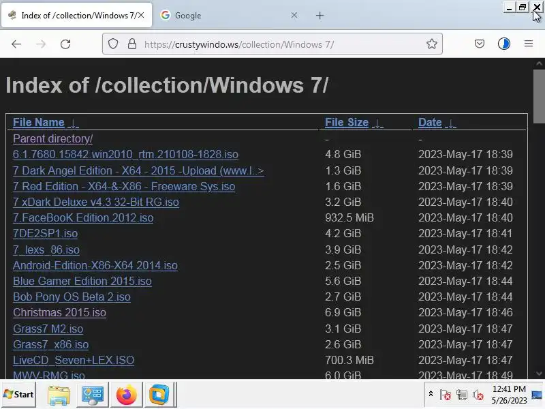Sort by Date column
545x409 pixels.
[430, 123]
